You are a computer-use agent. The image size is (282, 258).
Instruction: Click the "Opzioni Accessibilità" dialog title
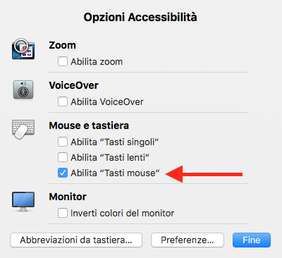[140, 18]
